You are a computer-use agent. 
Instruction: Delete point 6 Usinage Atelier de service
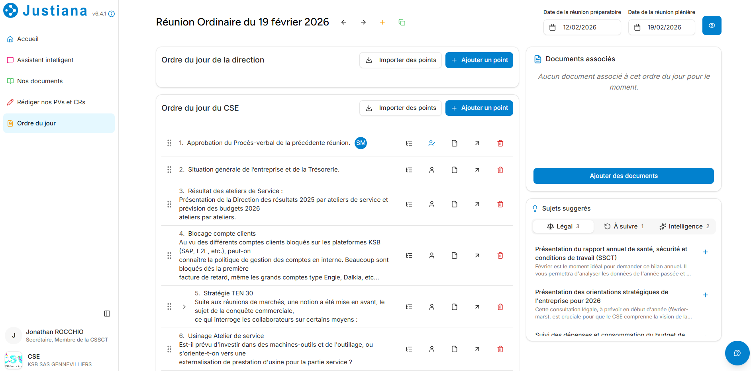500,349
